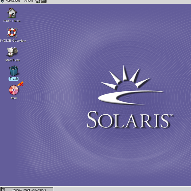Click the home folder launcher in top panel
Viewport: 191px width, 191px height.
(x=38, y=1)
